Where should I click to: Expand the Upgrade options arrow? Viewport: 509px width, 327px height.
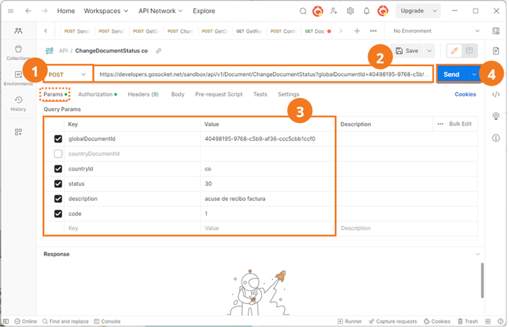(x=435, y=11)
